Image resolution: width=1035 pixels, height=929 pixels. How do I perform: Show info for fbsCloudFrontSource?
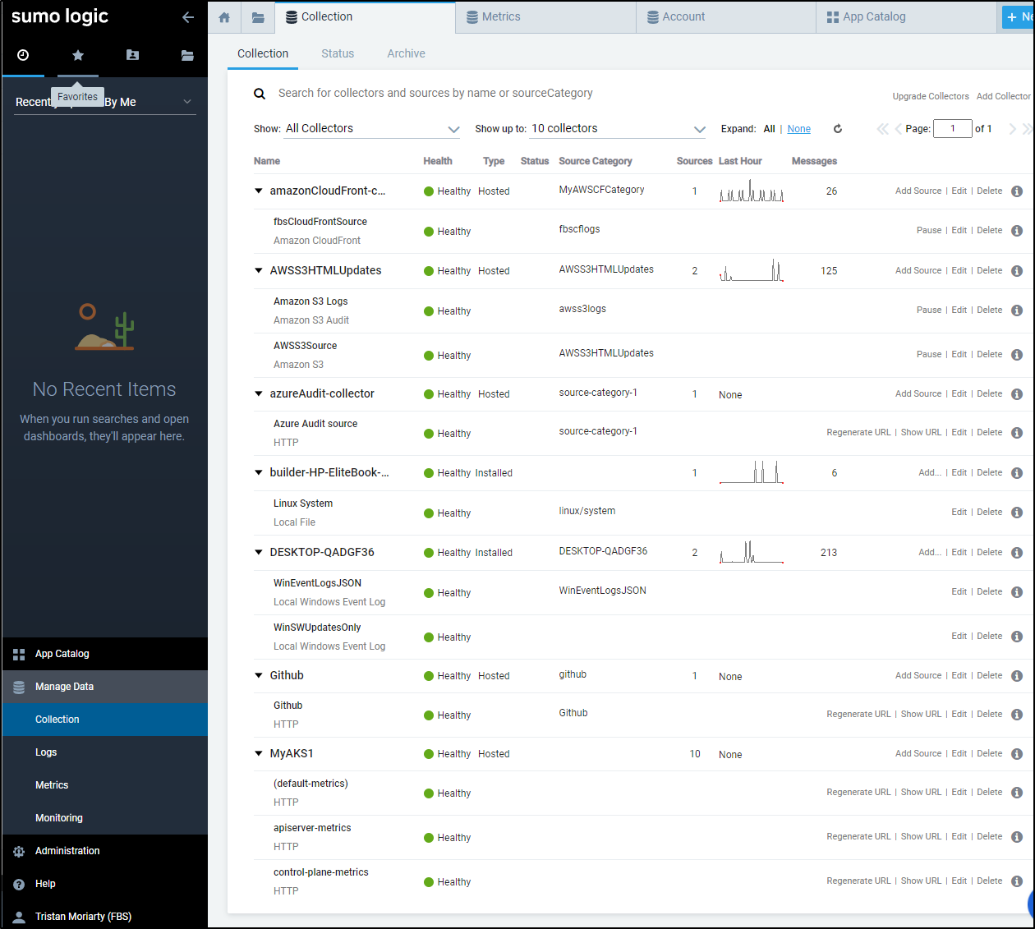click(1017, 231)
